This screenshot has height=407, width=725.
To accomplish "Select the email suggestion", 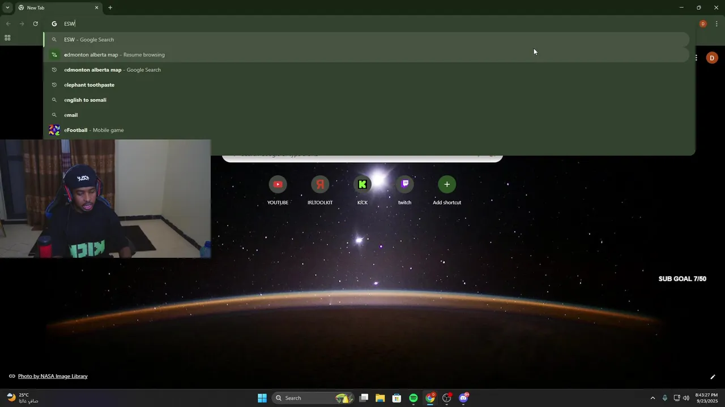I will [366, 115].
